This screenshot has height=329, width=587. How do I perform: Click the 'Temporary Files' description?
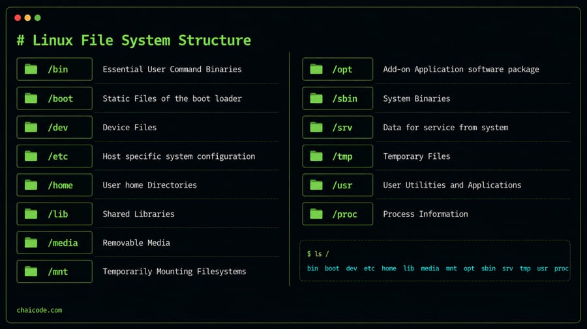click(417, 156)
